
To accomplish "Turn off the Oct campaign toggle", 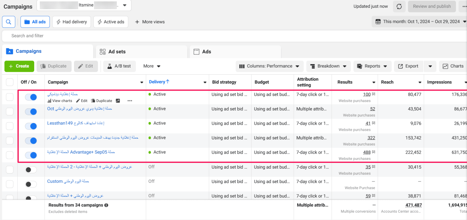I will coord(31,112).
